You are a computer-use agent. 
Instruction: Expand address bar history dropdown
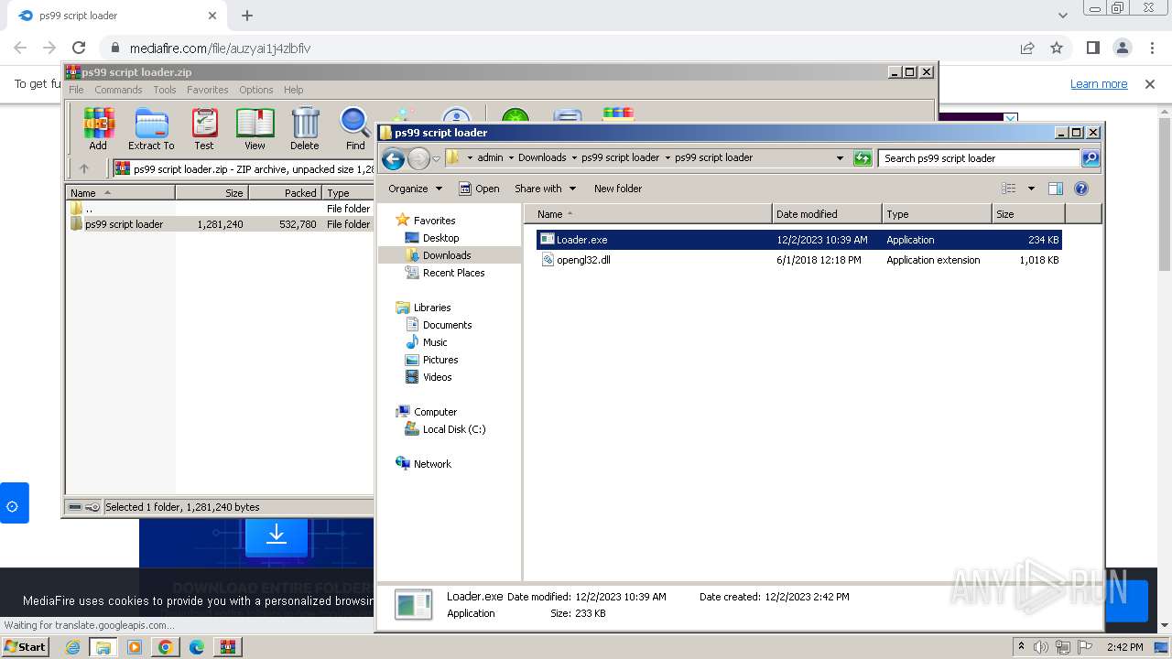click(x=840, y=157)
